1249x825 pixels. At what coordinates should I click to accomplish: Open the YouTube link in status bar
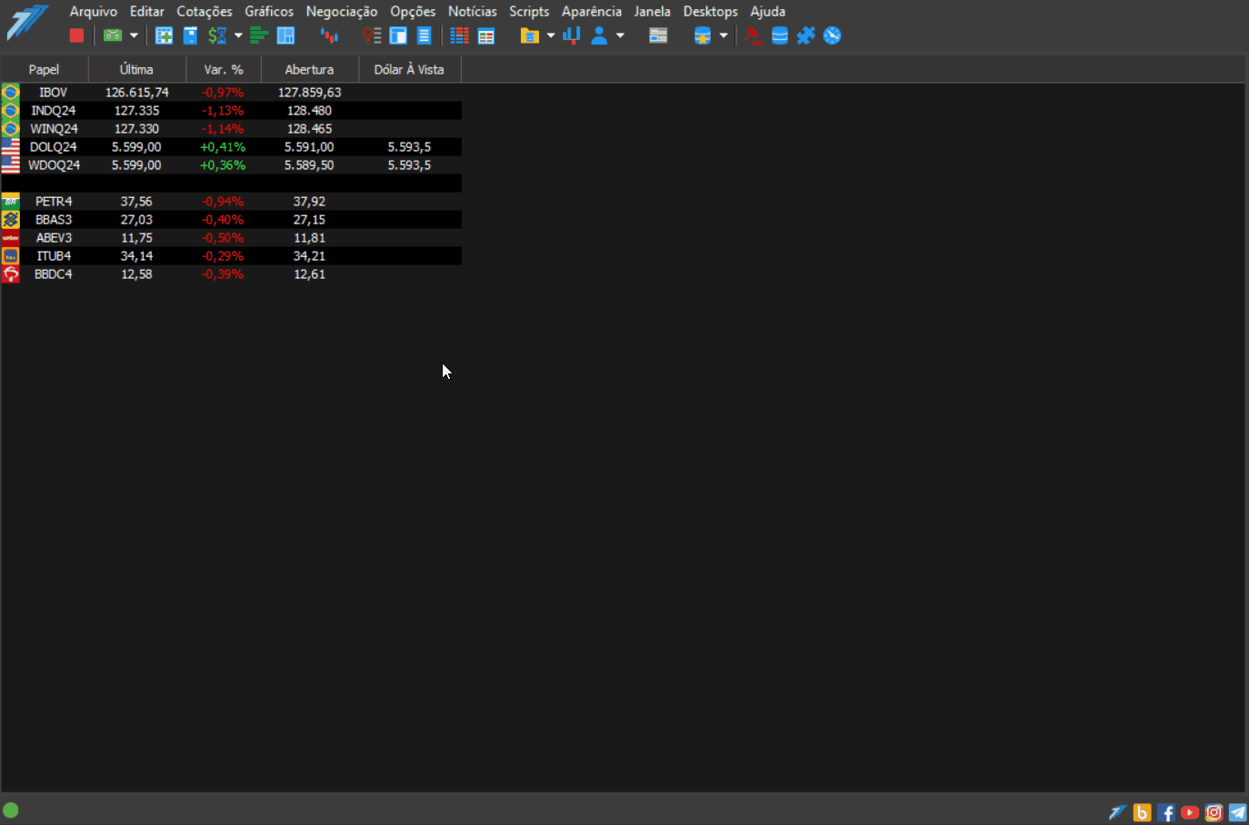click(1190, 812)
